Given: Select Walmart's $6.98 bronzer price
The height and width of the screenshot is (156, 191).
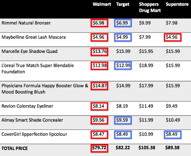Looking at the screenshot, I should 99,23.
